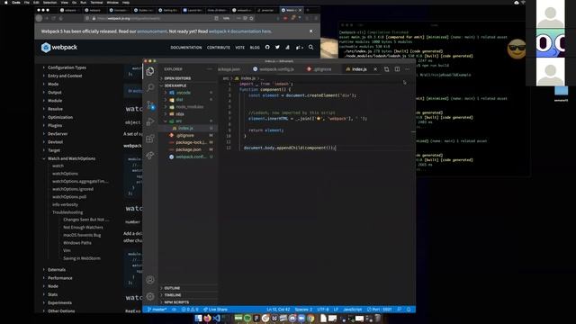This screenshot has width=576, height=324.
Task: Click the open changes icon beside editor tabs
Action: (x=386, y=69)
